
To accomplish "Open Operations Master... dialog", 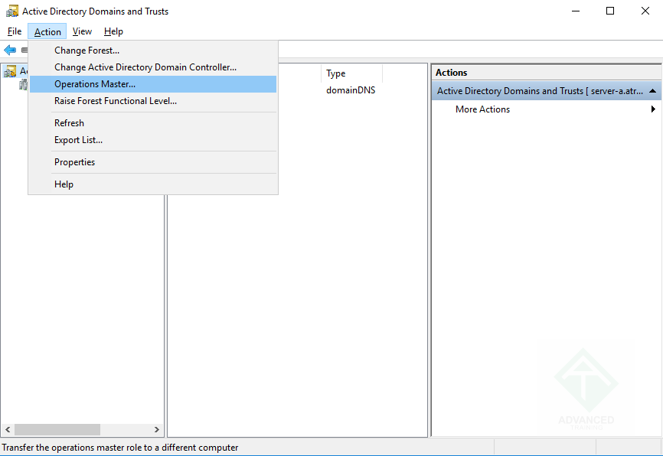I will click(x=153, y=84).
